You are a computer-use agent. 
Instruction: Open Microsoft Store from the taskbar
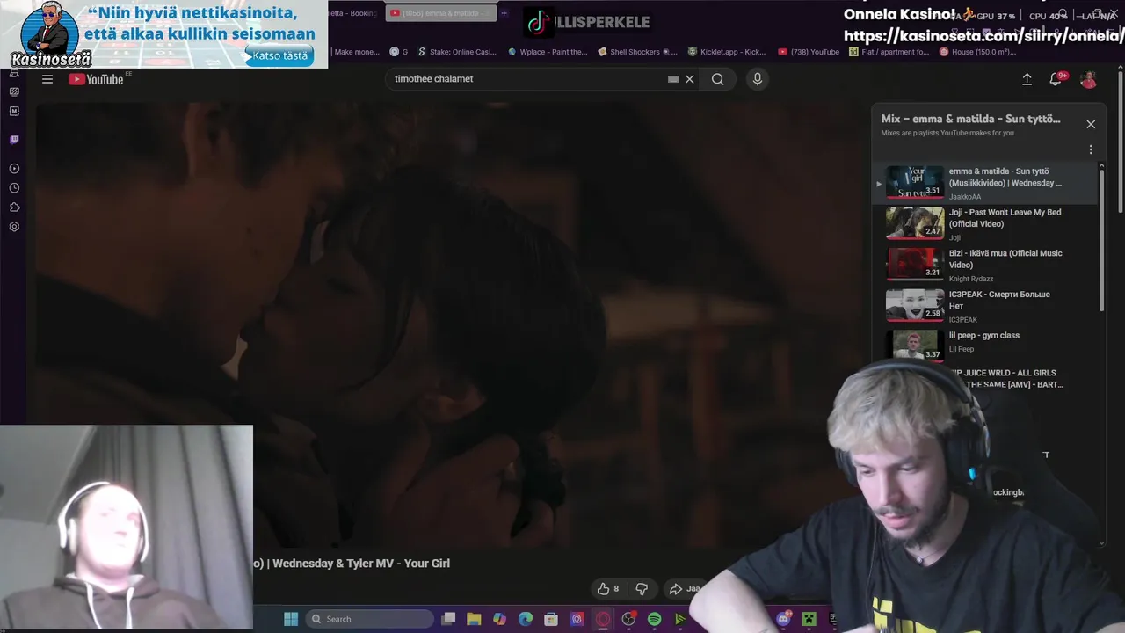[x=551, y=619]
